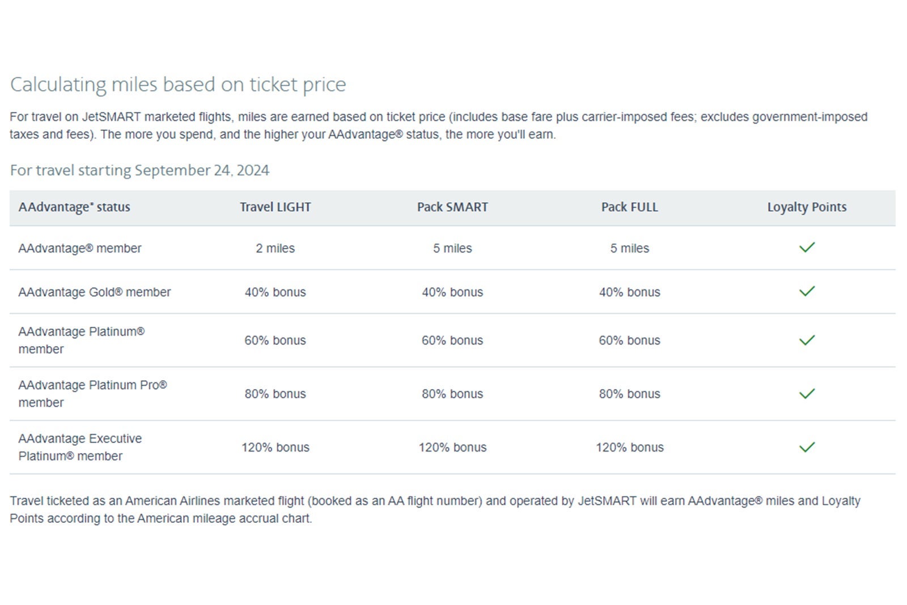Click the Executive Platinum Loyalty Points checkmark
This screenshot has width=907, height=605.
[807, 448]
